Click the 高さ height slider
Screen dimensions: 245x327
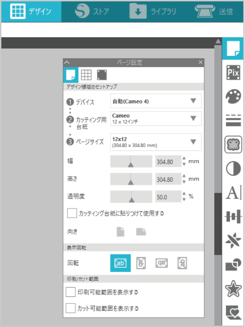[x=131, y=179]
